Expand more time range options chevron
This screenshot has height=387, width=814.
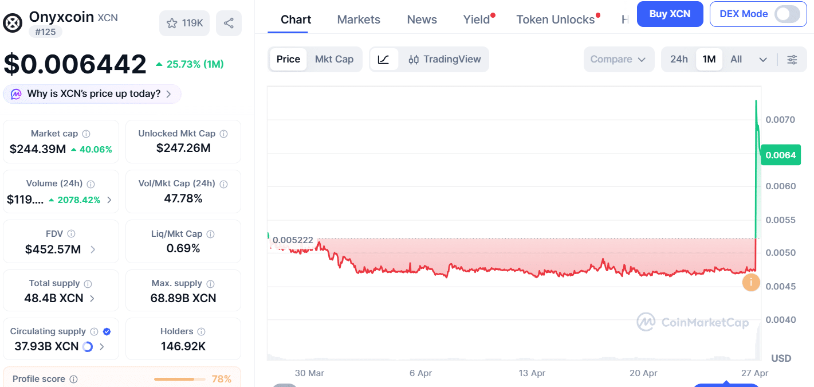(763, 60)
